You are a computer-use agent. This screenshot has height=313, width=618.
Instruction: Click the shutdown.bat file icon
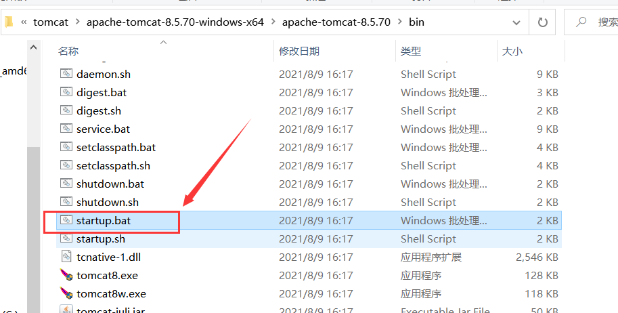[x=66, y=184]
